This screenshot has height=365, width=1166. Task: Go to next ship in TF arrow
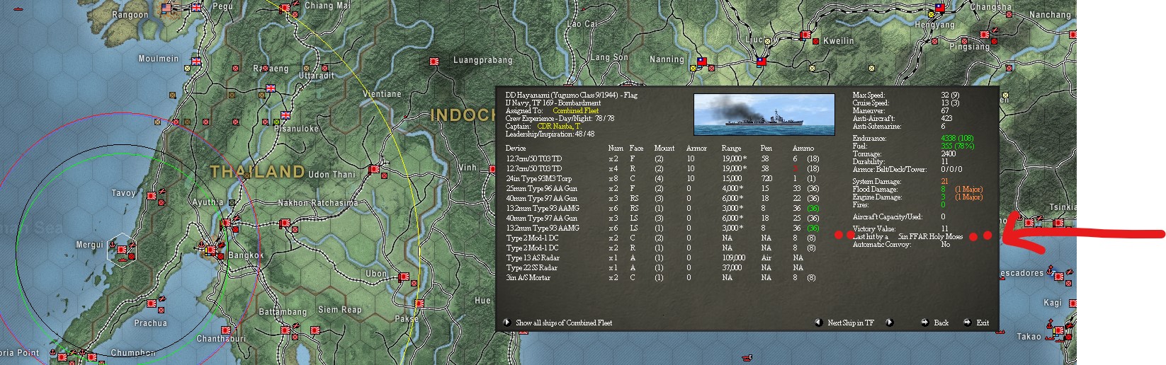pos(889,323)
